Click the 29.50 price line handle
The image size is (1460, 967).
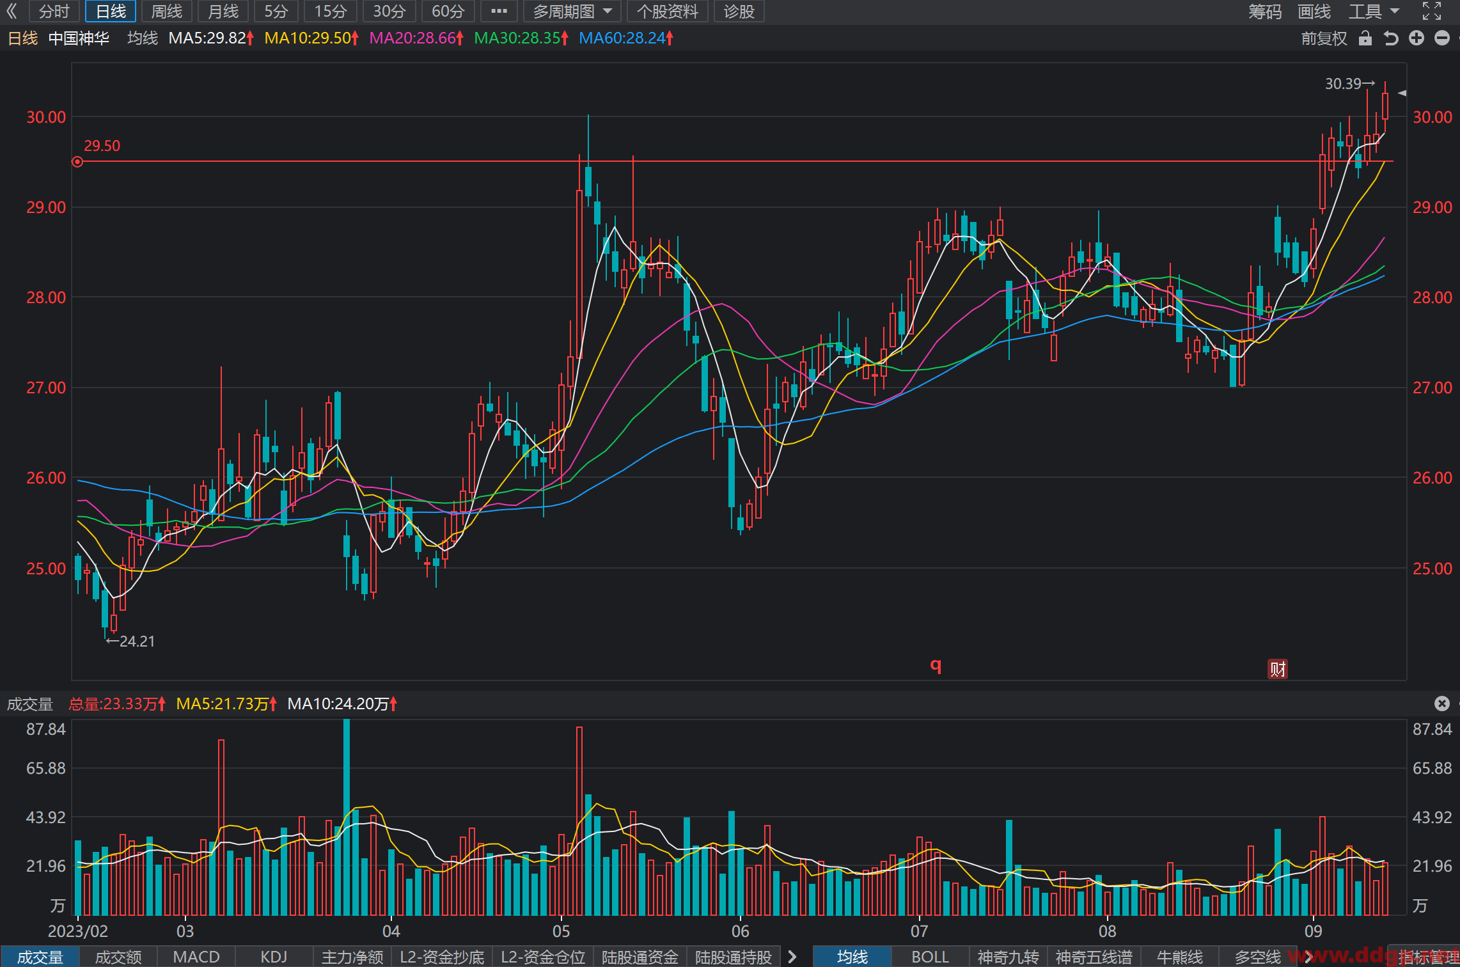77,162
